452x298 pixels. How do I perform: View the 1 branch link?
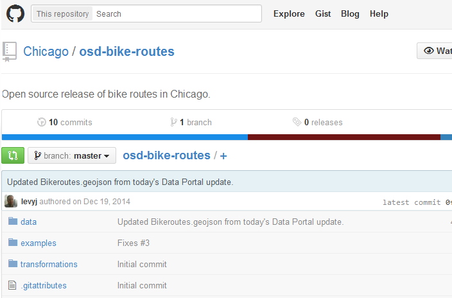pyautogui.click(x=191, y=122)
